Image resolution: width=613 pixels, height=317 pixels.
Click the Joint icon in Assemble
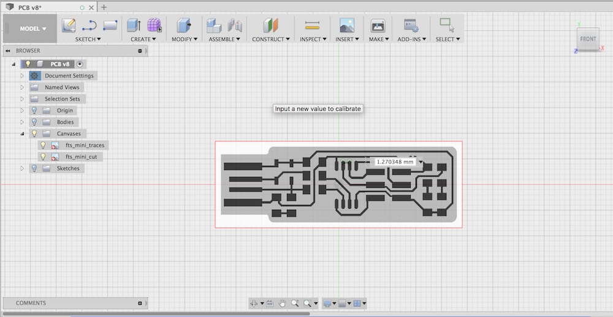[234, 26]
